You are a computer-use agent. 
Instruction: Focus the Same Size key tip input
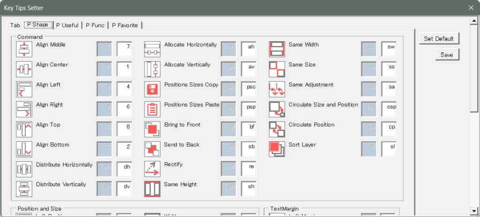(x=389, y=69)
